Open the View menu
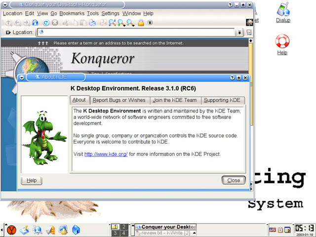This screenshot has height=237, width=316. [x=42, y=13]
